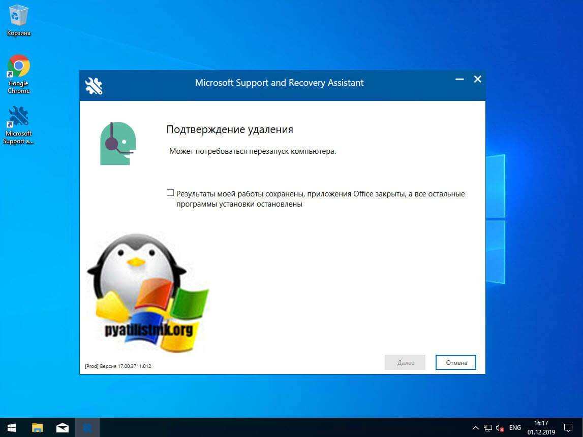Image resolution: width=583 pixels, height=437 pixels.
Task: Select the version text [Prod] Версия 17.00.3711.012
Action: point(117,366)
